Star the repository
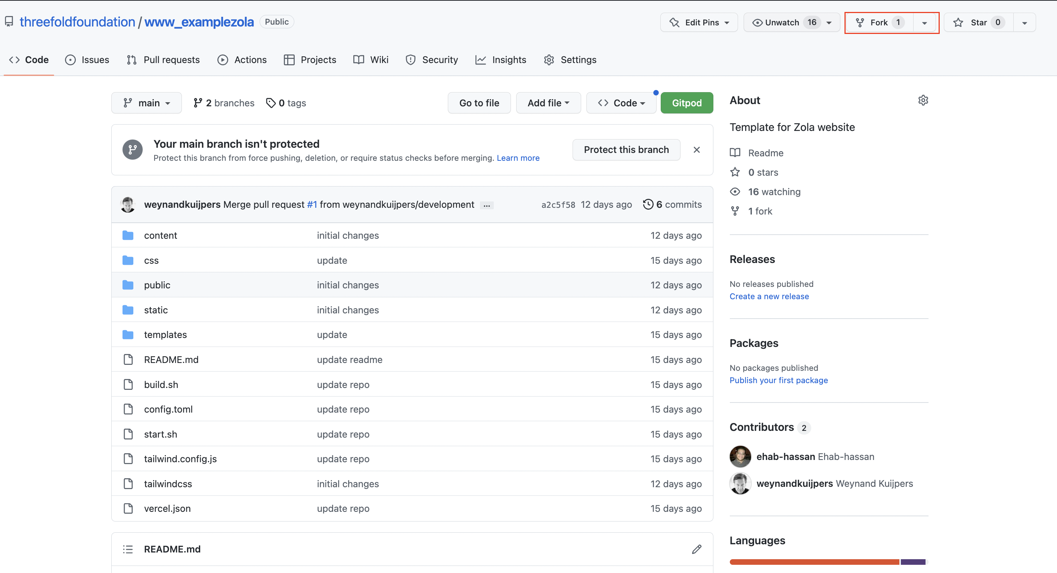This screenshot has height=573, width=1057. [x=978, y=22]
